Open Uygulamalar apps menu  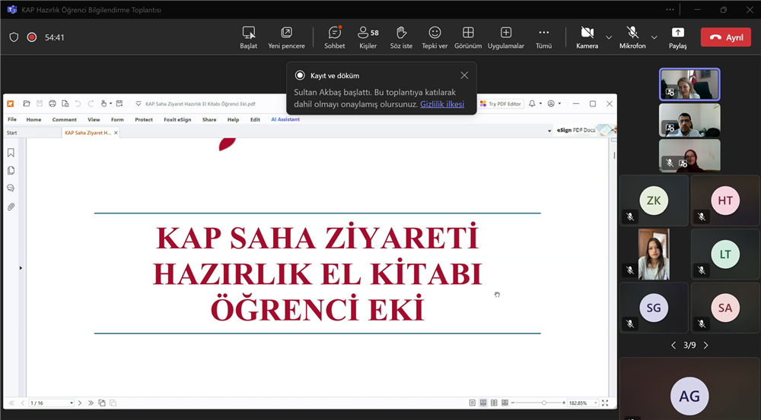505,37
